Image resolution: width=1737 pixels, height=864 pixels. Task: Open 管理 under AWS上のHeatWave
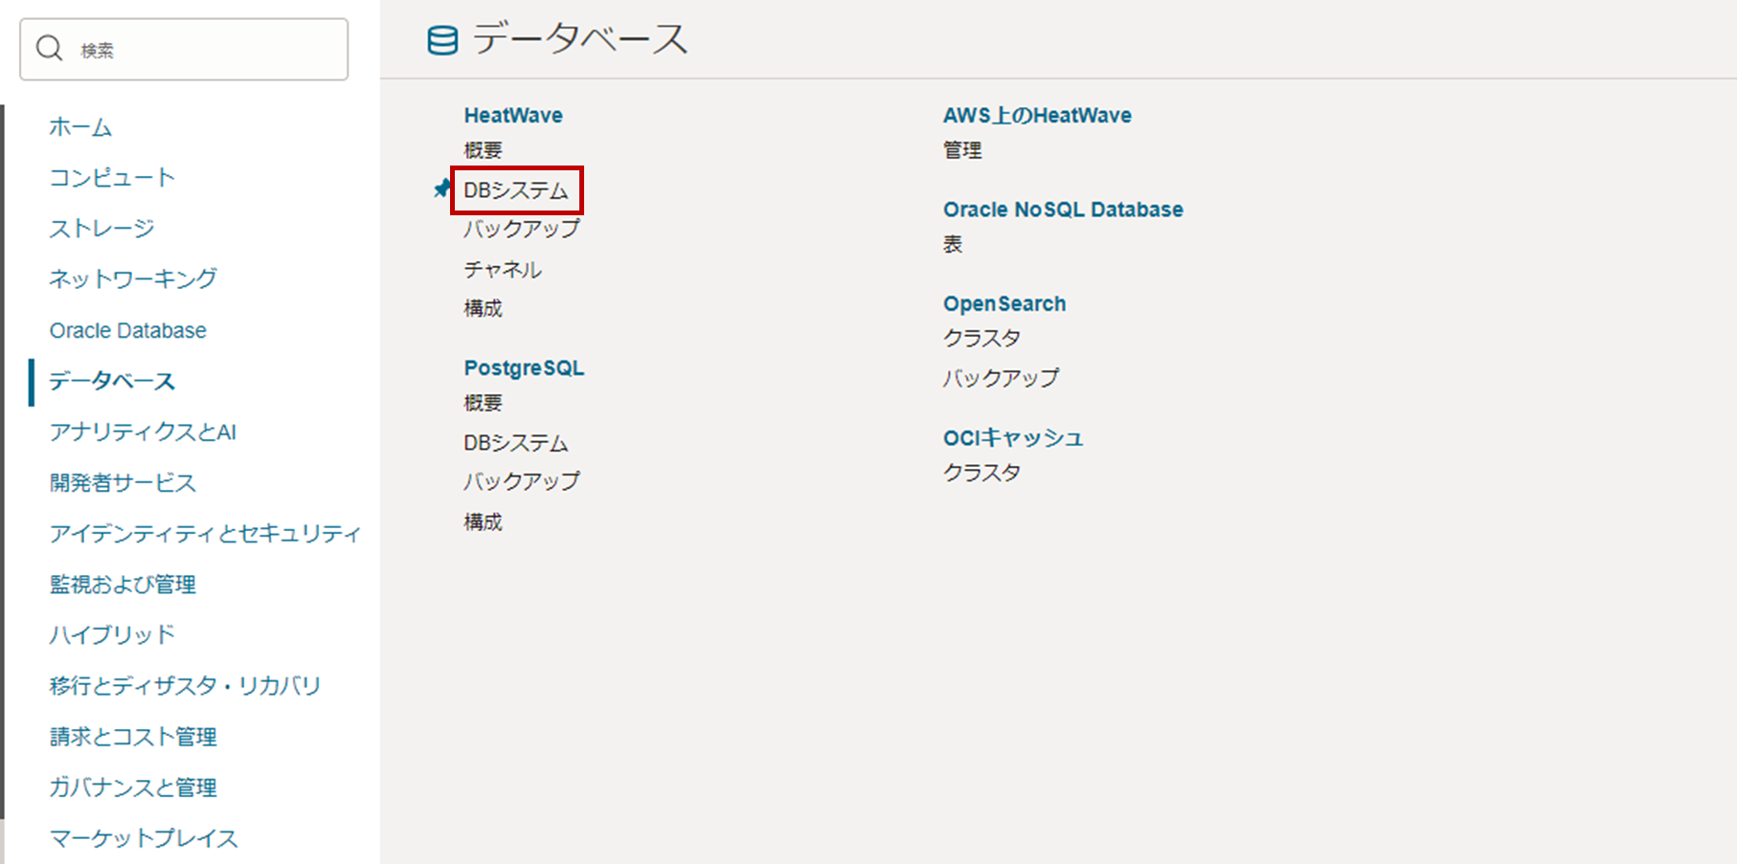click(962, 150)
